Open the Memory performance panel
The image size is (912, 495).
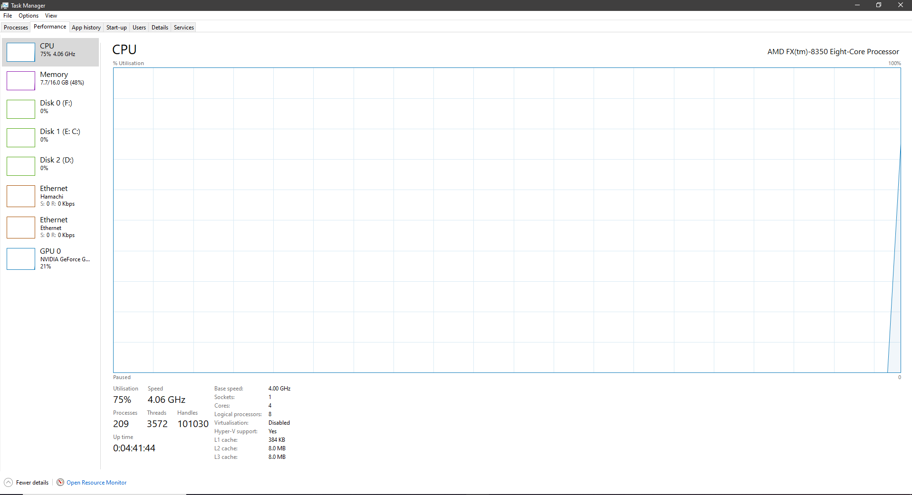[51, 80]
